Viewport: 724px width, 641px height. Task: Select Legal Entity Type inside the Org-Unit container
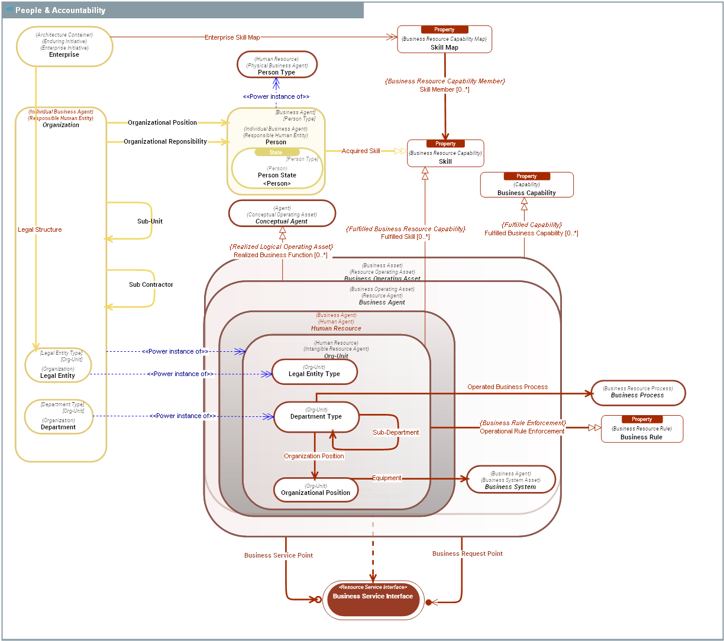point(315,372)
